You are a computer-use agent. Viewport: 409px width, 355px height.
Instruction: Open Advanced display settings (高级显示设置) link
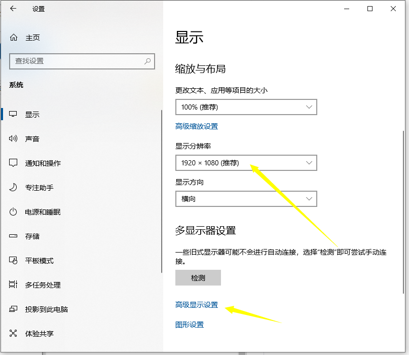[x=197, y=305]
